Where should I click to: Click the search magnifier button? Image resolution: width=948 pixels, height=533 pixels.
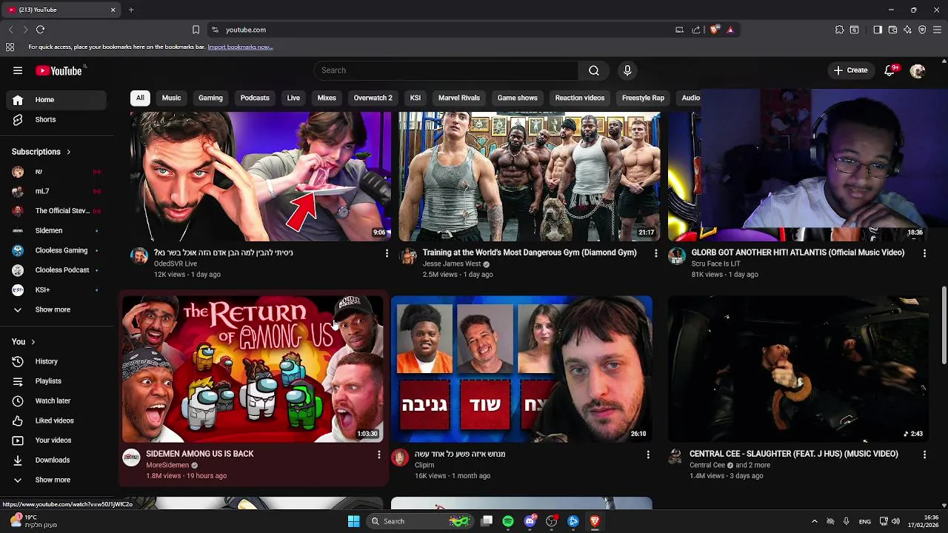593,70
